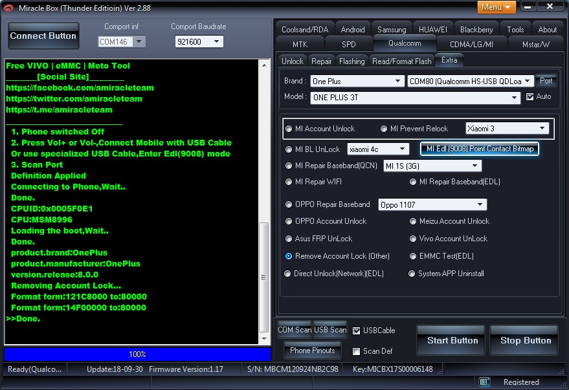Image resolution: width=569 pixels, height=390 pixels.
Task: Switch to the HUAWEI tab
Action: point(432,30)
